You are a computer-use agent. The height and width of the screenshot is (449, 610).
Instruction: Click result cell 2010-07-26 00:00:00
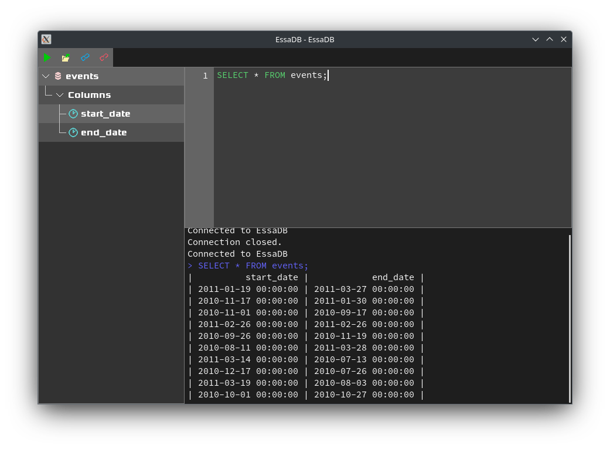point(364,371)
